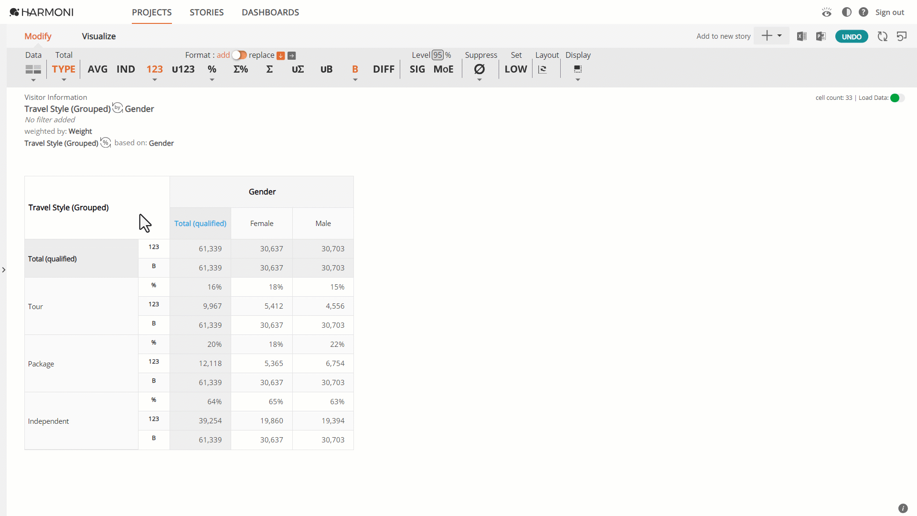Expand the add-to-story dropdown arrow
The image size is (917, 516).
(x=779, y=36)
